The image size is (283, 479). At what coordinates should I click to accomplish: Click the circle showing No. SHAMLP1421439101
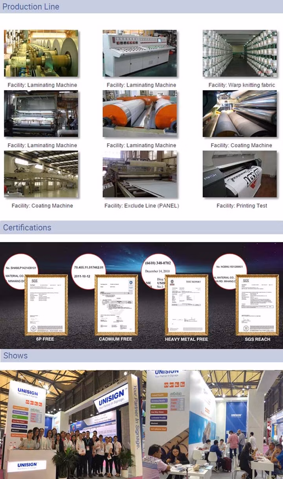coord(20,271)
